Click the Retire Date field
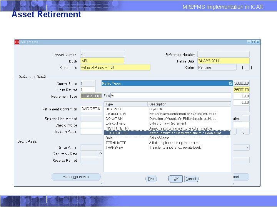Screen dimensions: 277x207 [x=224, y=61]
